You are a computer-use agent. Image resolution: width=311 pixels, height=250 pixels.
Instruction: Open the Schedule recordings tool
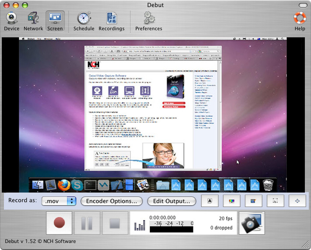(x=84, y=21)
